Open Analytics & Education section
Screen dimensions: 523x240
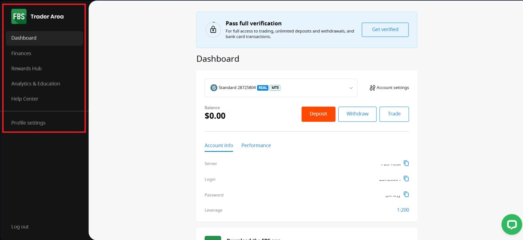pyautogui.click(x=36, y=83)
